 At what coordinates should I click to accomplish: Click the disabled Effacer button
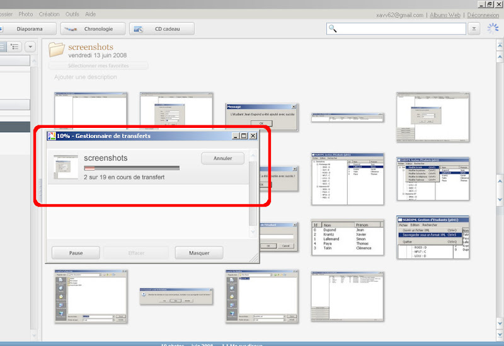click(x=136, y=253)
